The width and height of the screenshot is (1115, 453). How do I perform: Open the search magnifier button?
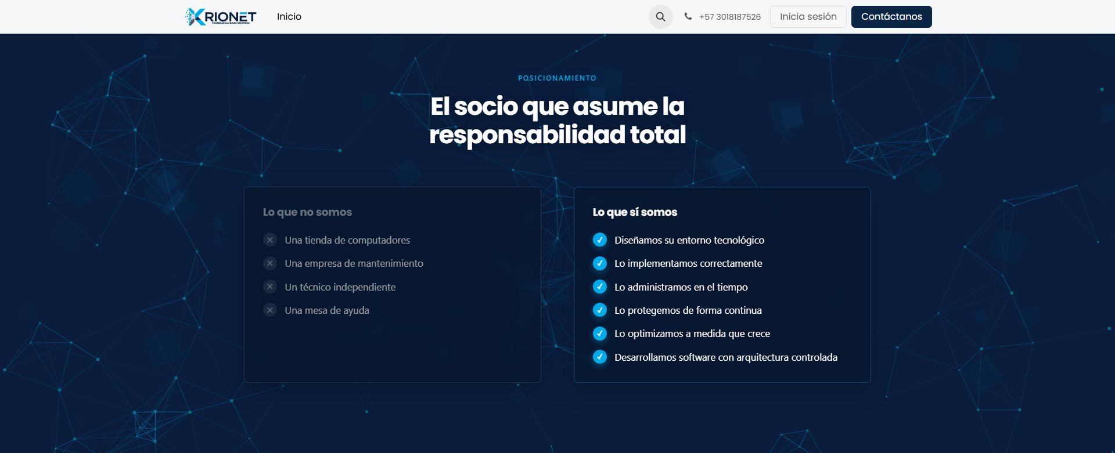click(661, 17)
